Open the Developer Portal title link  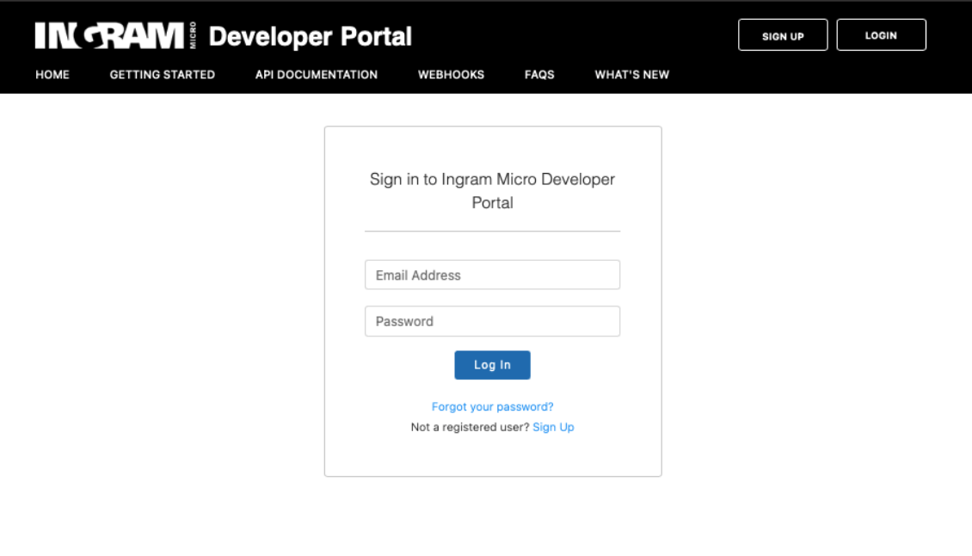point(310,37)
